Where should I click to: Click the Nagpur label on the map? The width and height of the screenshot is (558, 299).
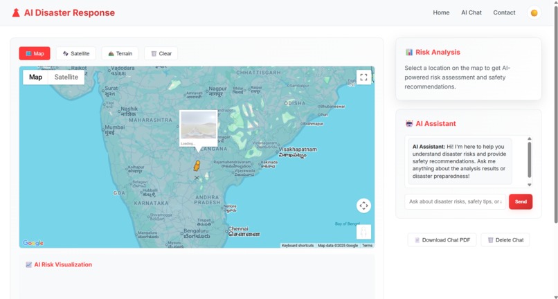click(x=217, y=91)
